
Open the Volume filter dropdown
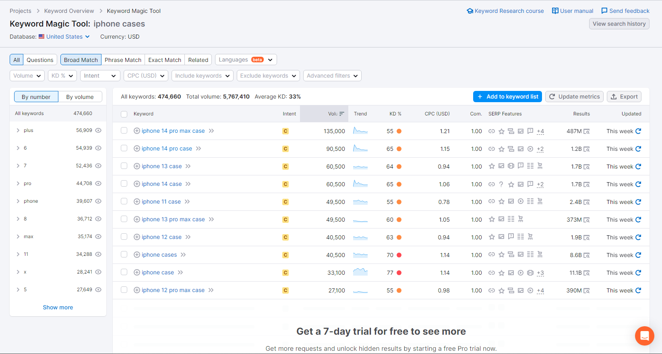(27, 76)
